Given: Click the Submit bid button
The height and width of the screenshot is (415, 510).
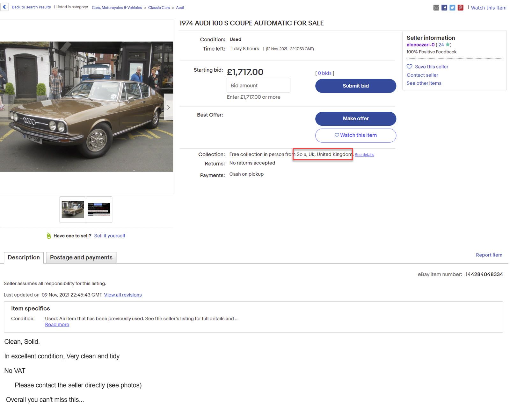Looking at the screenshot, I should click(x=356, y=86).
